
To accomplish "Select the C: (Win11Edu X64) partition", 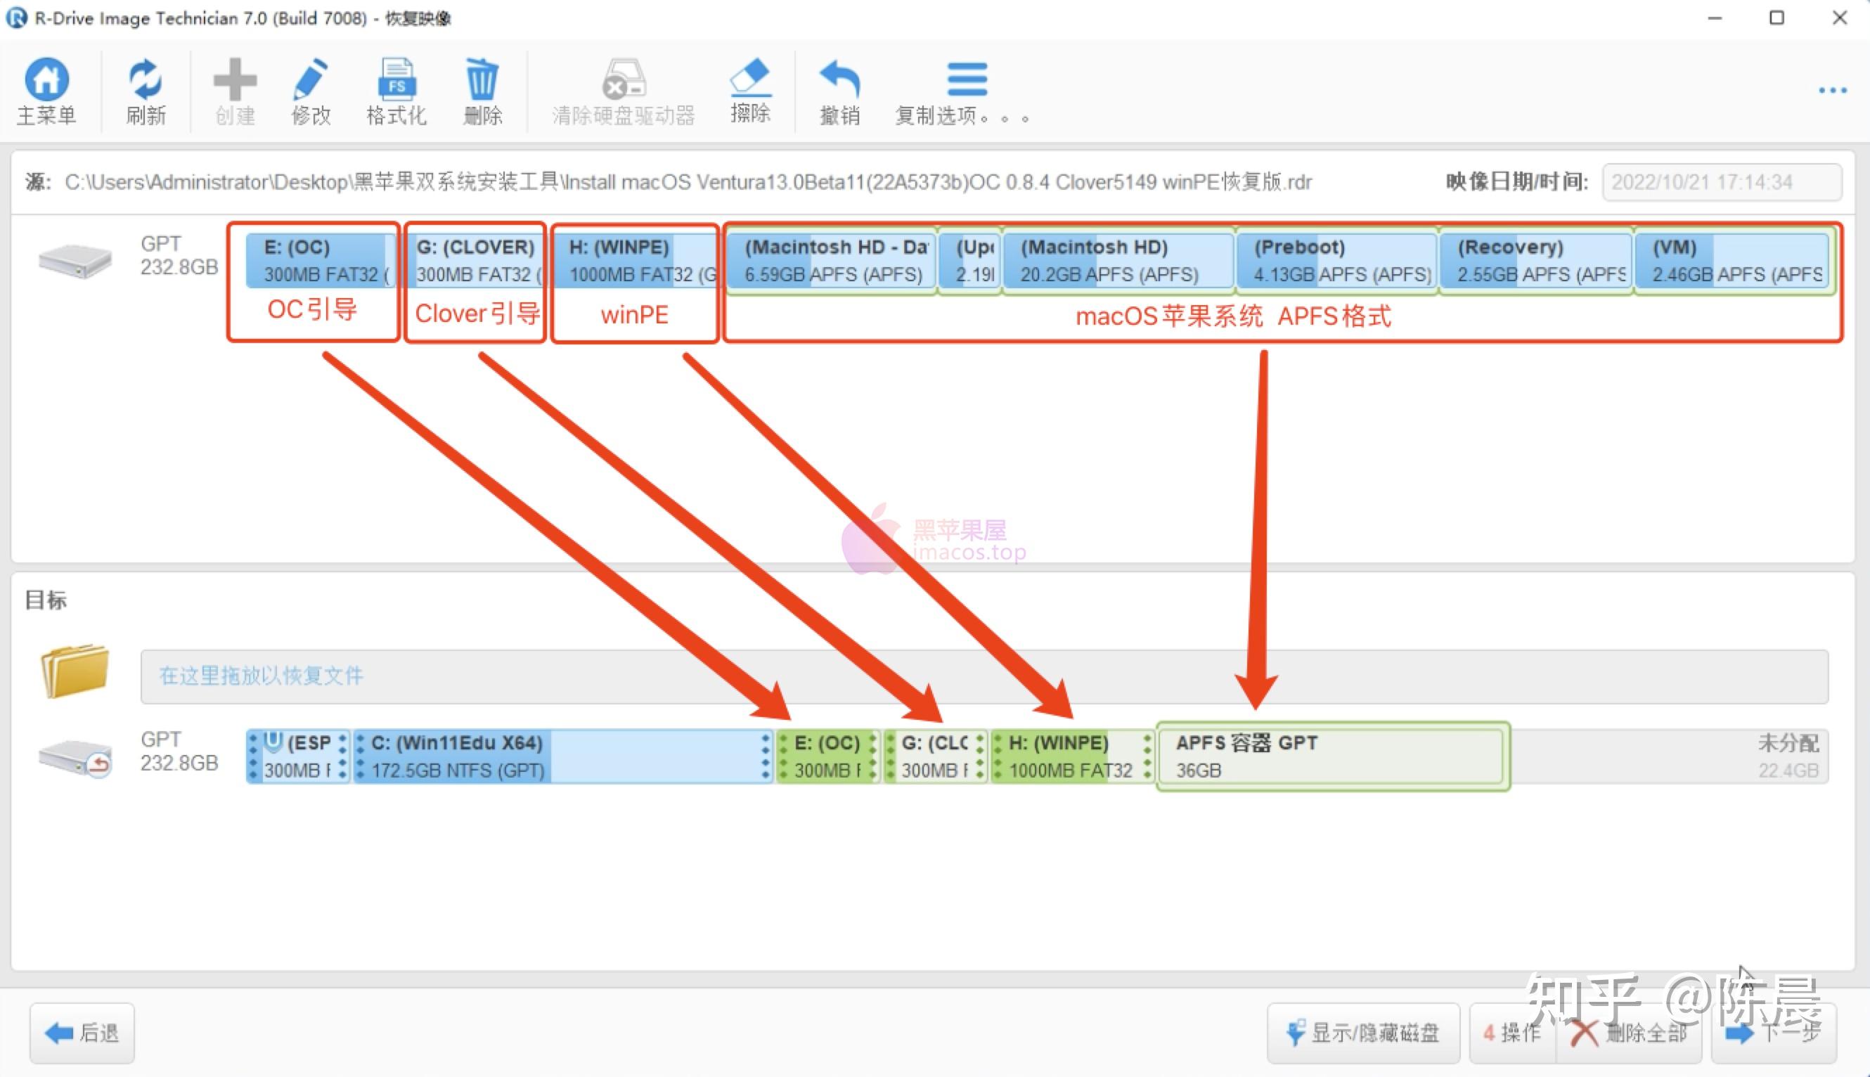I will pyautogui.click(x=518, y=756).
